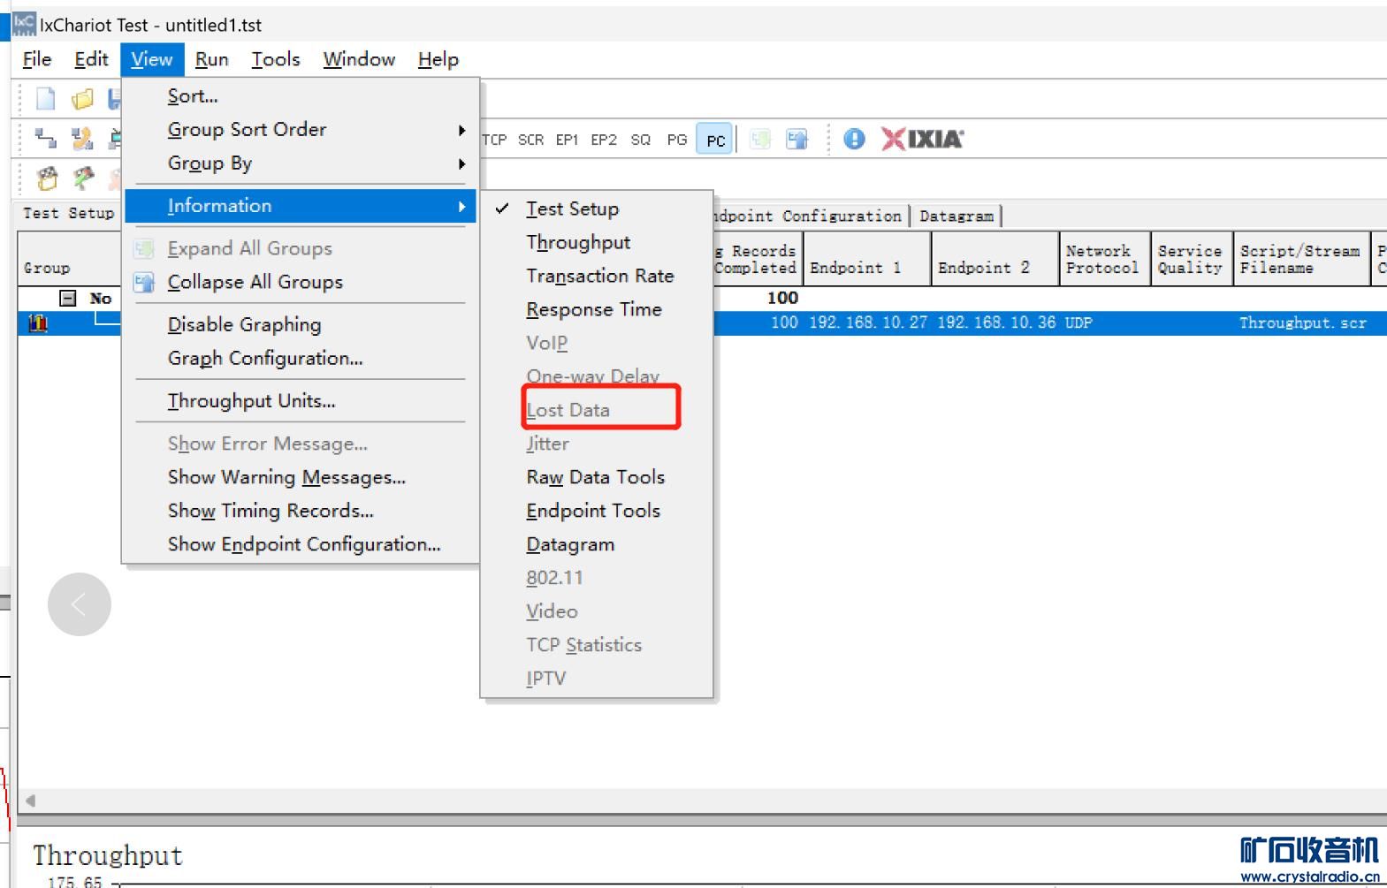The image size is (1387, 888).
Task: Select Throughput in Information submenu
Action: click(597, 243)
